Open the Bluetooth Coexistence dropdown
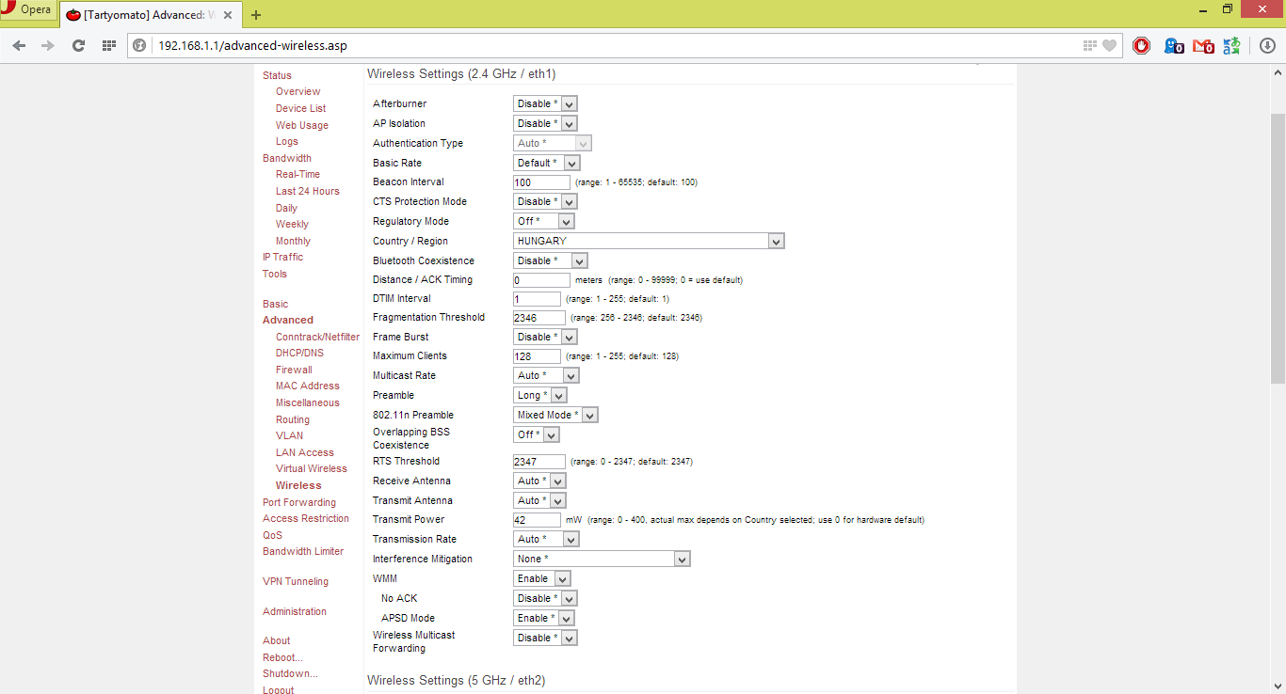The width and height of the screenshot is (1286, 694). pyautogui.click(x=550, y=260)
